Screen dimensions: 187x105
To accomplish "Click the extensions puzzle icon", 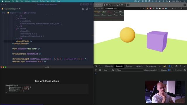I will (x=172, y=8).
